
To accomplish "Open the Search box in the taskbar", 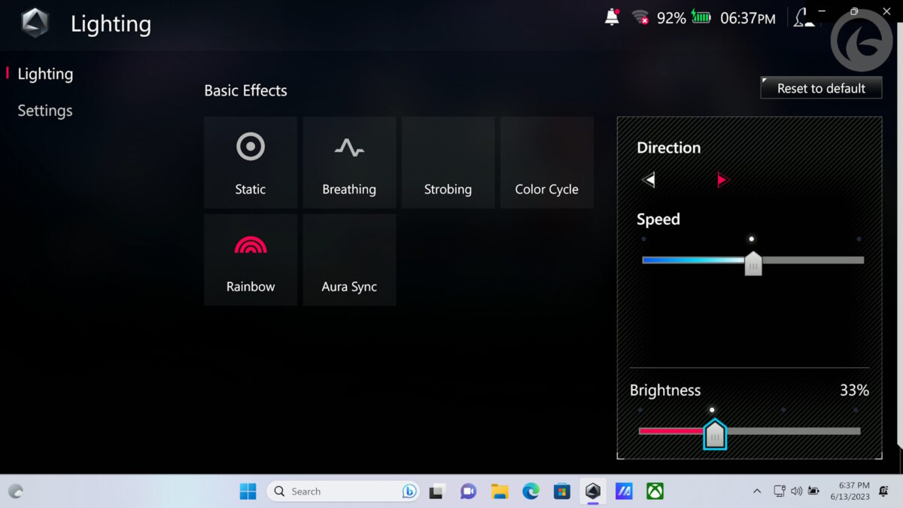I will 342,491.
